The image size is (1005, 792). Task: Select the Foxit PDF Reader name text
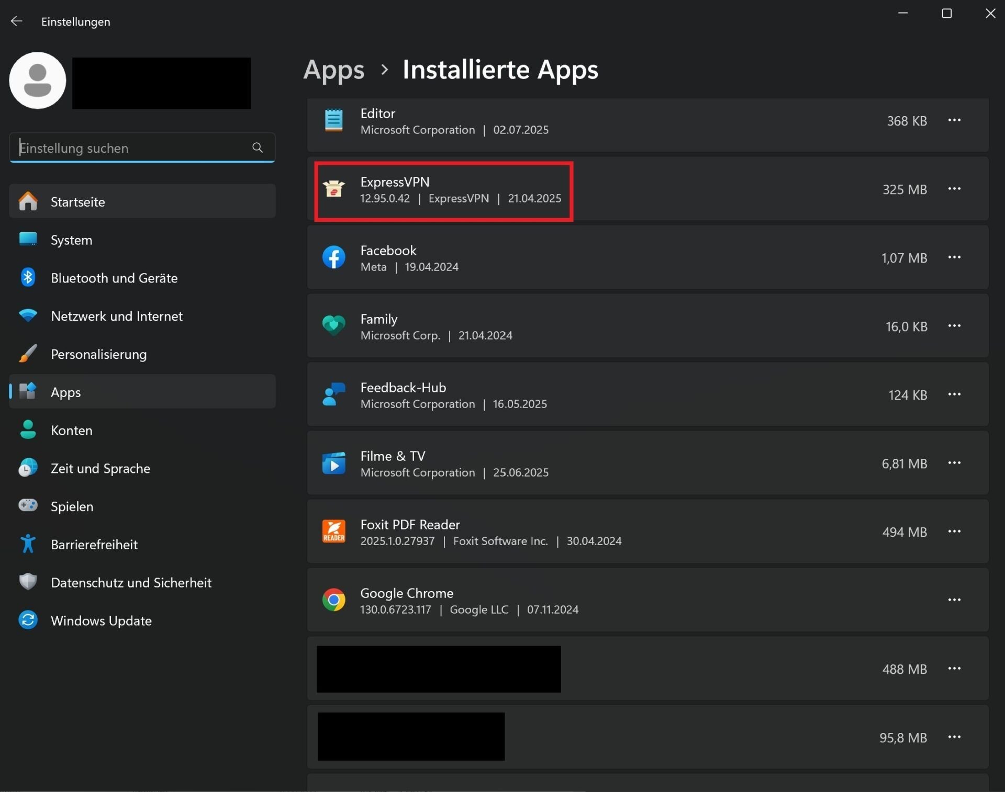(x=410, y=525)
